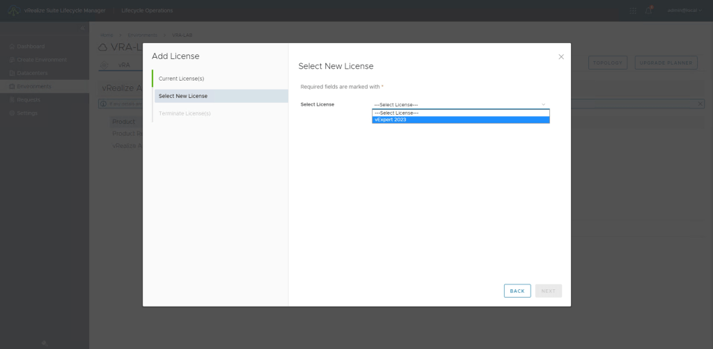Open the admin@local user menu

(683, 10)
